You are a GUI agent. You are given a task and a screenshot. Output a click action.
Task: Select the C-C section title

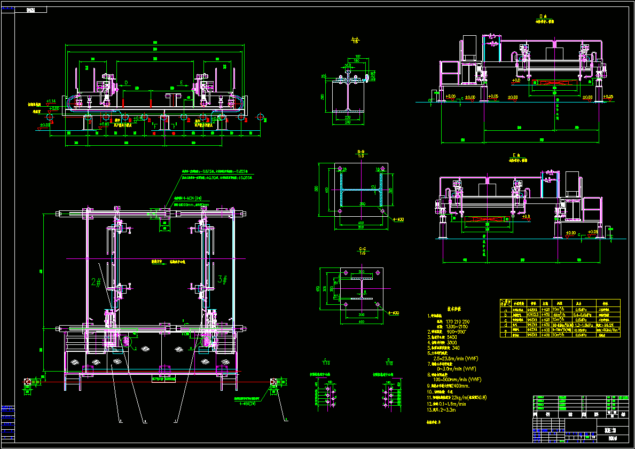(363, 250)
